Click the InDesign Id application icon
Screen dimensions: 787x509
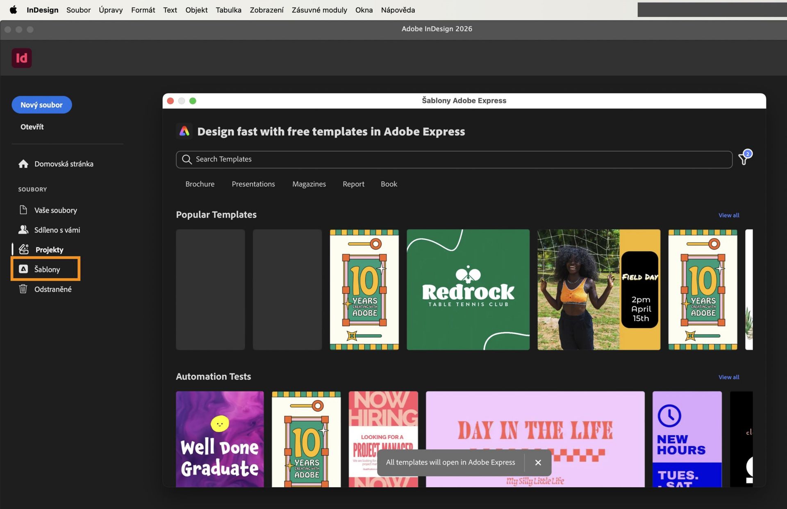click(x=22, y=58)
